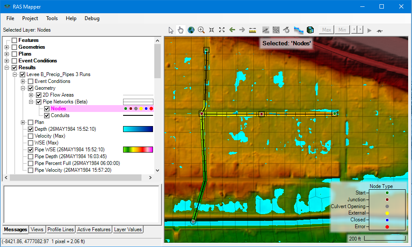Enable the Velocity (Max) layer checkbox
This screenshot has width=412, height=247.
[x=31, y=136]
